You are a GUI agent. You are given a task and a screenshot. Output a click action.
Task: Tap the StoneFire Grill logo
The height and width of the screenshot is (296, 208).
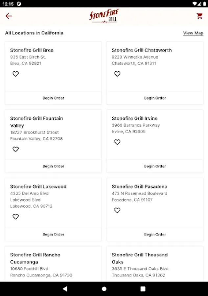click(104, 16)
